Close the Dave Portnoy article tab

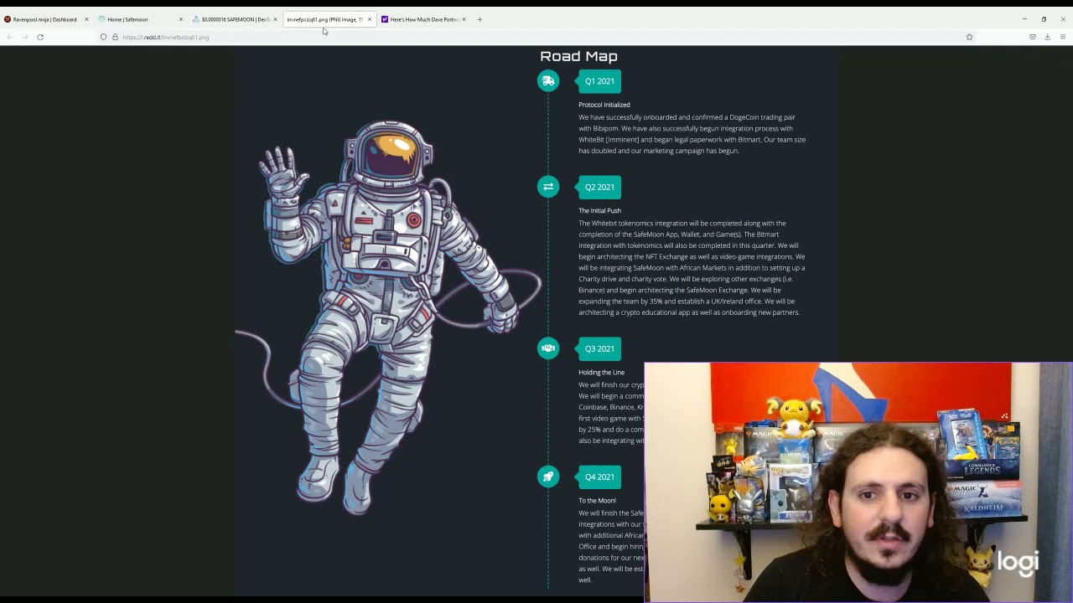point(464,19)
